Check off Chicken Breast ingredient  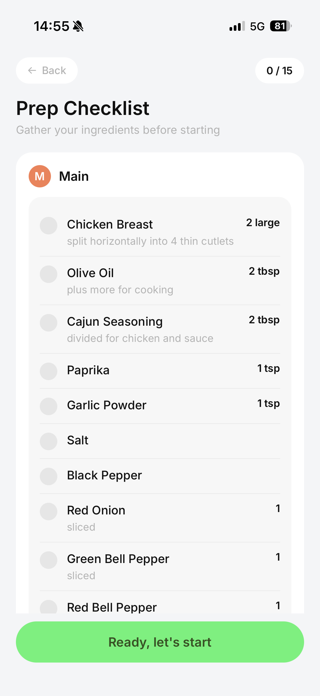(49, 225)
